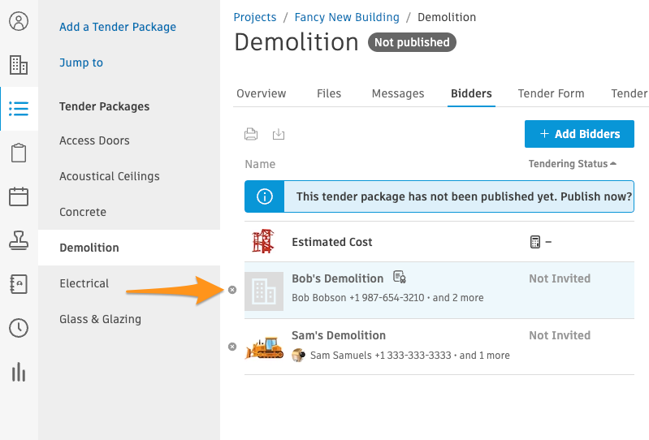649x440 pixels.
Task: Open the calendar icon in sidebar
Action: (19, 196)
